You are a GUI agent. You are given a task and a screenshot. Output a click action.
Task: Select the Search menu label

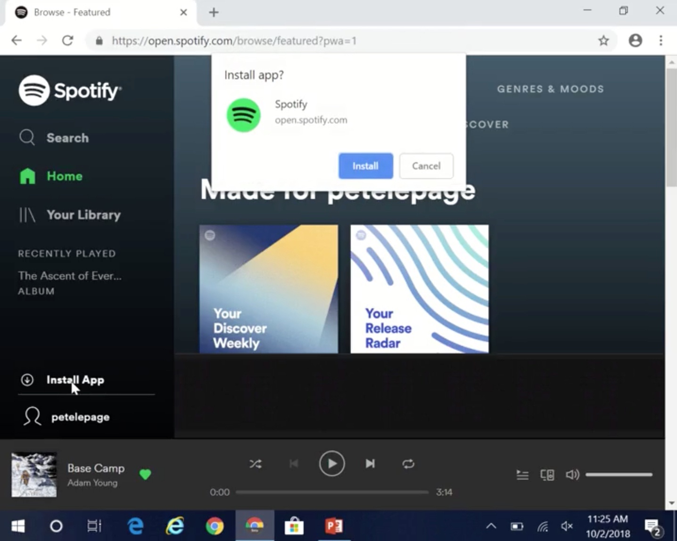tap(67, 138)
